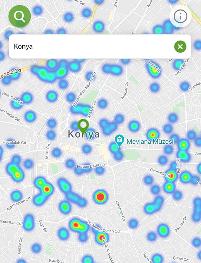This screenshot has height=263, width=201.
Task: Click the Dr. Ahmet Özcan Cd. label
Action: click(x=104, y=227)
